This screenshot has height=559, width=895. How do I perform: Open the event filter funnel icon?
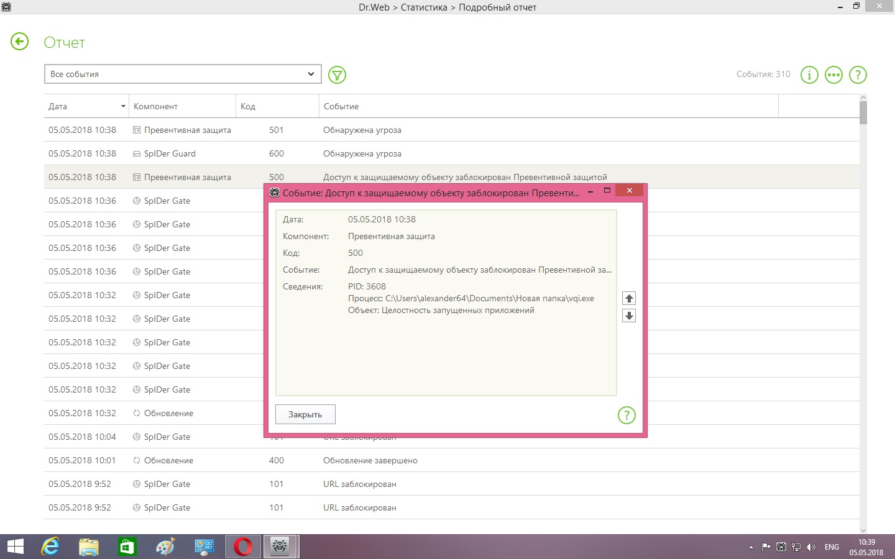point(337,75)
